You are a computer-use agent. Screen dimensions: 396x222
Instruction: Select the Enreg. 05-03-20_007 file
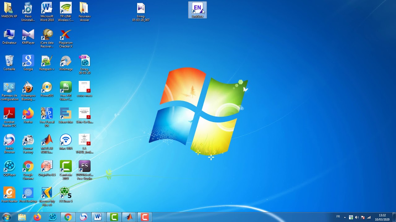141,12
